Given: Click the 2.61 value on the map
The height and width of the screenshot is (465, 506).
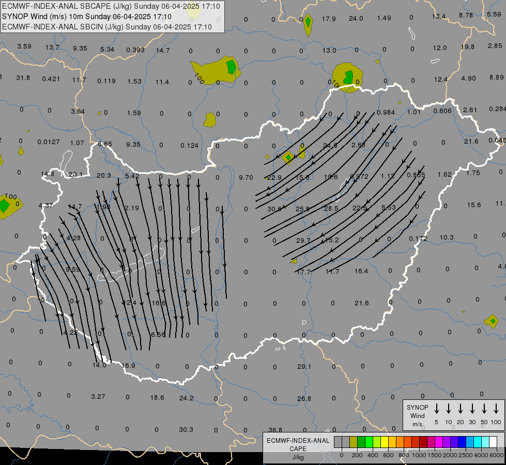Looking at the screenshot, I should 469,110.
